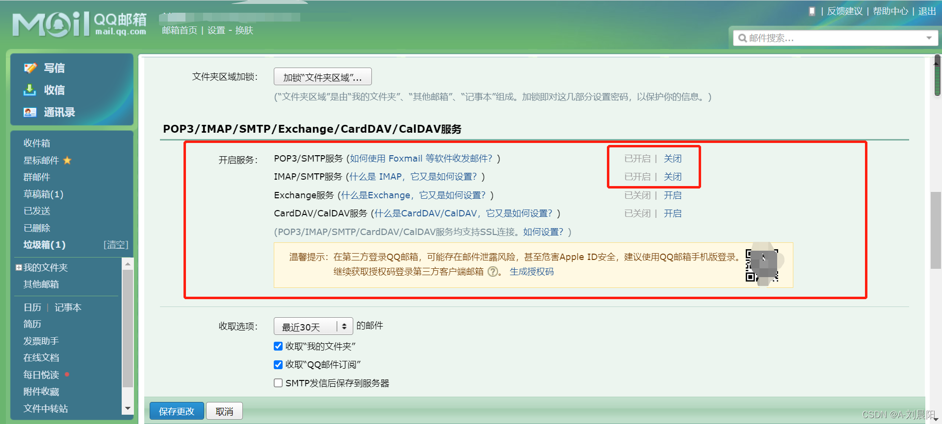Click the contacts card icon
Viewport: 942px width, 424px height.
30,112
